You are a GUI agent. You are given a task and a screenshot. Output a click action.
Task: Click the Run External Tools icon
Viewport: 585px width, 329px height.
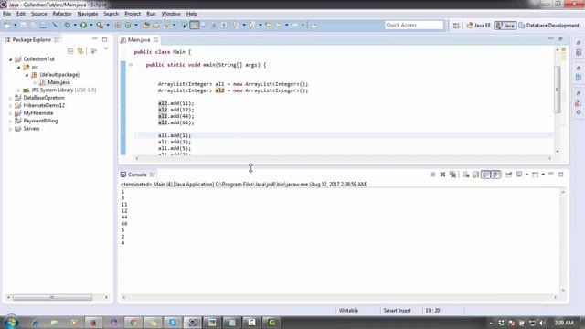click(x=100, y=25)
